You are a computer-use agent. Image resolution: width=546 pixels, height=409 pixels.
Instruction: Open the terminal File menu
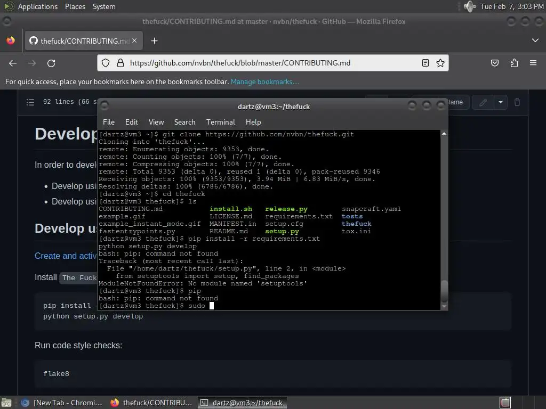click(109, 122)
